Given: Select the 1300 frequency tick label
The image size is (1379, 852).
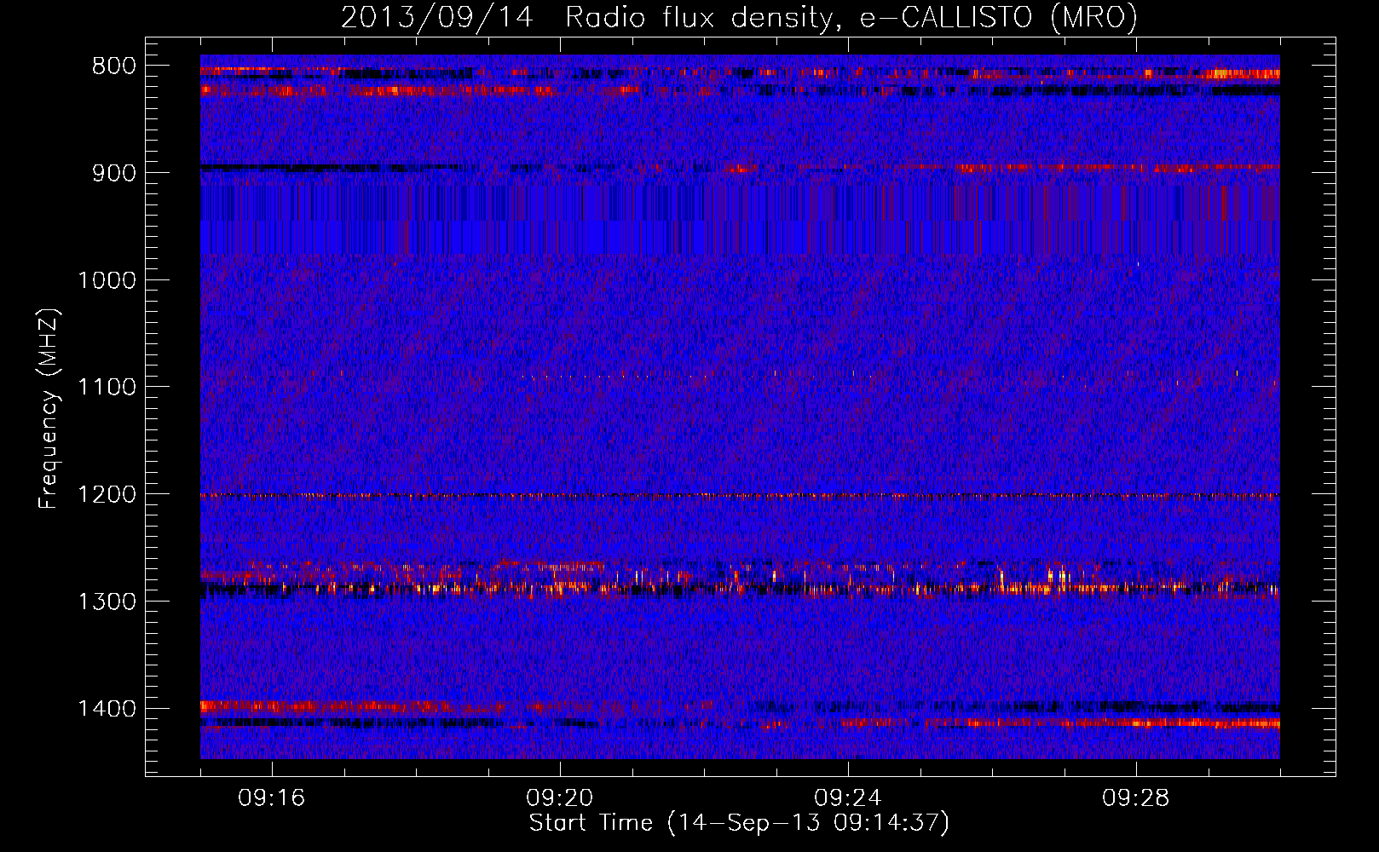Looking at the screenshot, I should coord(107,602).
